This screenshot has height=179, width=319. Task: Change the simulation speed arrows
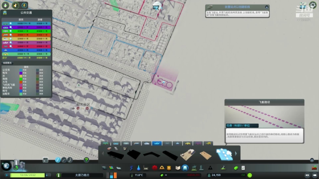[48, 175]
